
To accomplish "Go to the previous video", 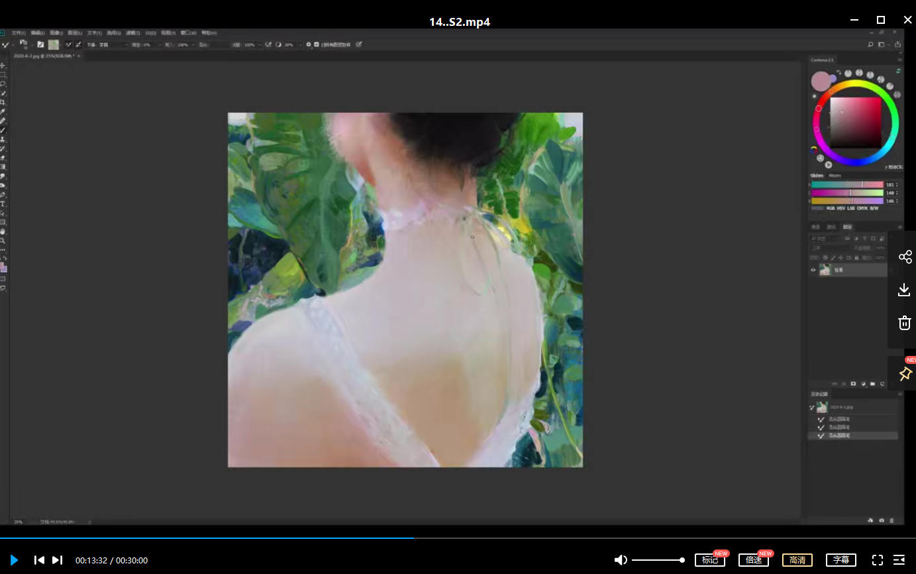I will [39, 560].
